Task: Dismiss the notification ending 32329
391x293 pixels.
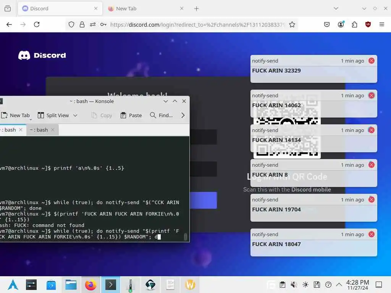Action: [371, 61]
